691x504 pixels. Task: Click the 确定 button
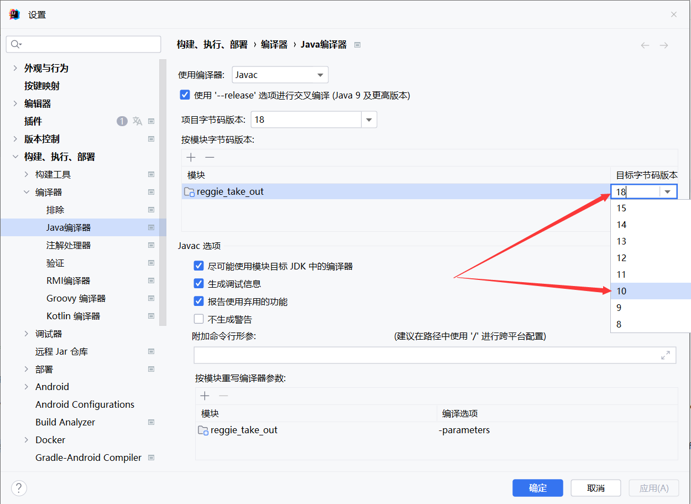pyautogui.click(x=538, y=488)
